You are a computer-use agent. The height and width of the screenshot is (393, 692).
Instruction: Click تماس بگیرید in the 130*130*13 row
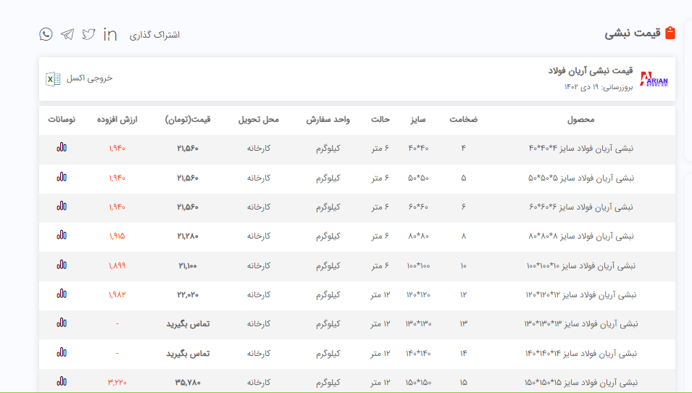tap(188, 323)
